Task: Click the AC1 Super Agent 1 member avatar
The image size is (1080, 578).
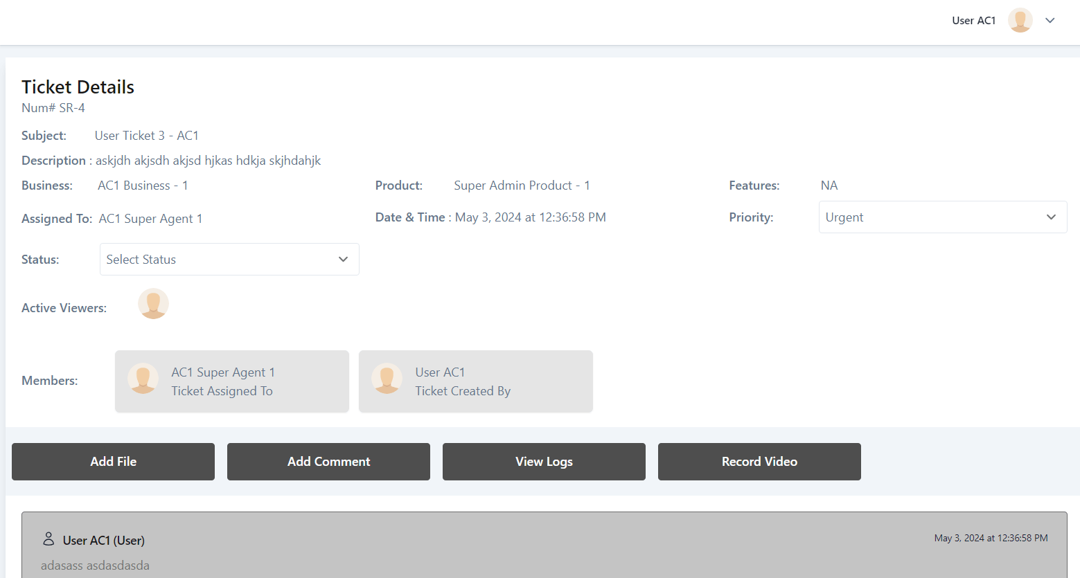Action: pos(143,379)
